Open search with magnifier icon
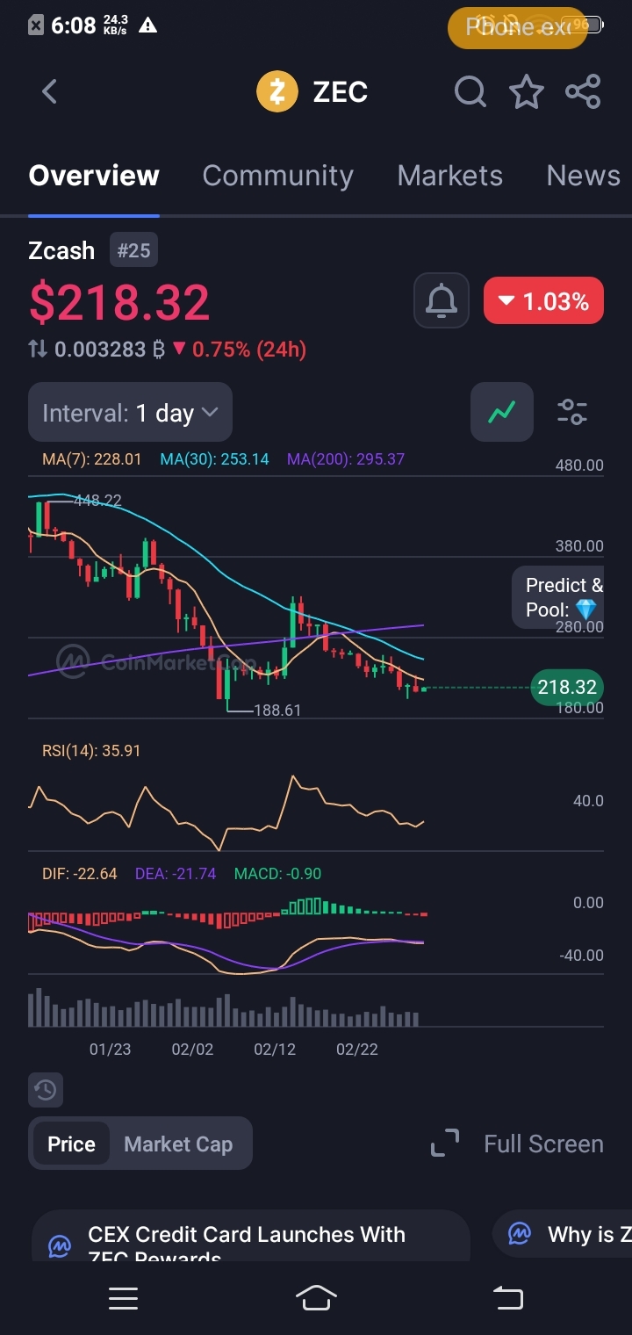The image size is (632, 1335). click(470, 91)
